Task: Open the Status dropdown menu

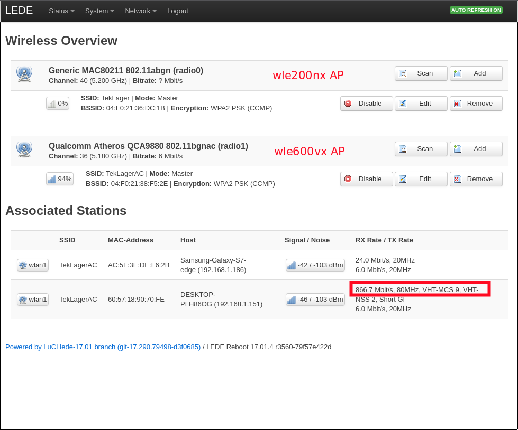Action: [61, 11]
